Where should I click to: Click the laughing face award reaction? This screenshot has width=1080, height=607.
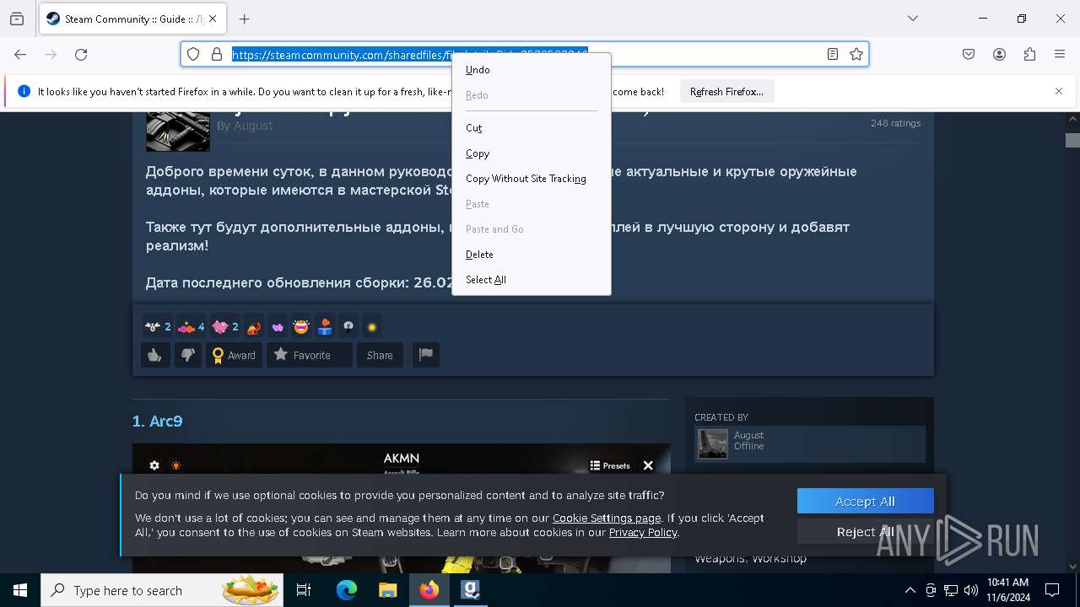[301, 326]
